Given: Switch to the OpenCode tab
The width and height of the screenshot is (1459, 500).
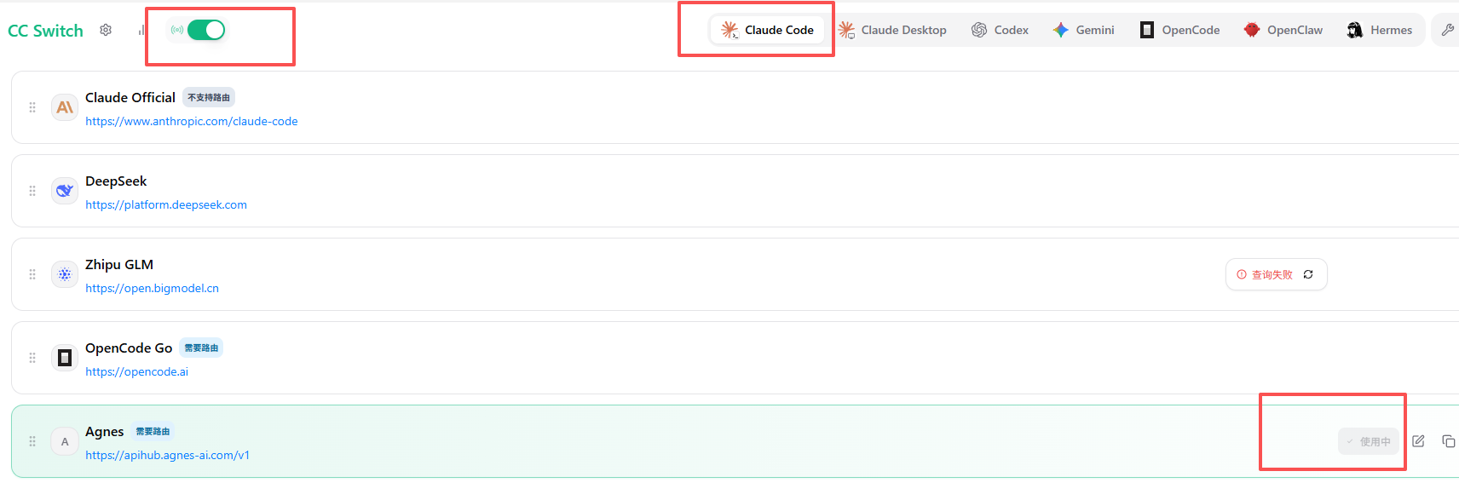Looking at the screenshot, I should (1179, 30).
